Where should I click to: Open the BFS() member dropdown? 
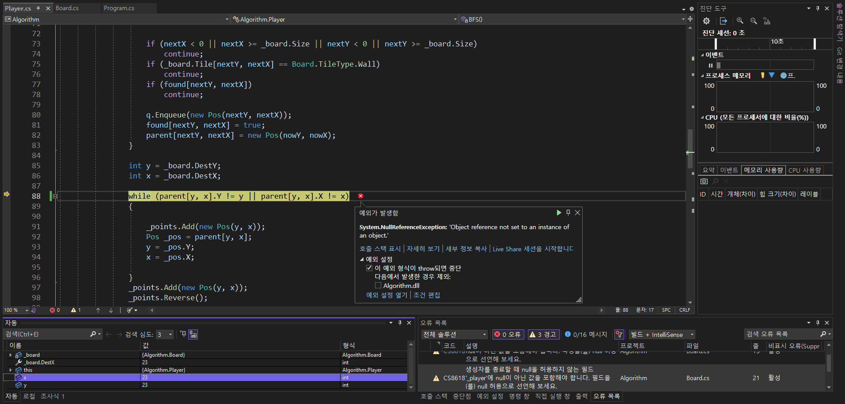click(683, 19)
